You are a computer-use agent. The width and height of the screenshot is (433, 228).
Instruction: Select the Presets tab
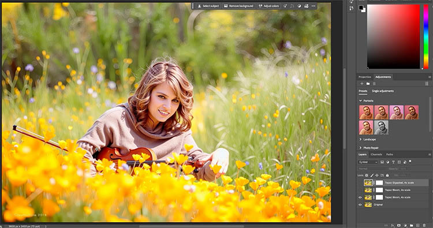[363, 91]
